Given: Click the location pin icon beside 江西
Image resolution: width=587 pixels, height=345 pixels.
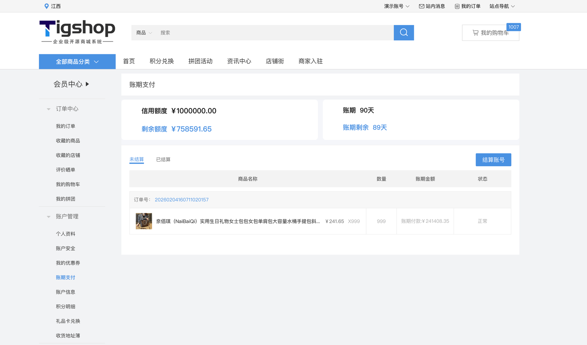Looking at the screenshot, I should tap(46, 6).
